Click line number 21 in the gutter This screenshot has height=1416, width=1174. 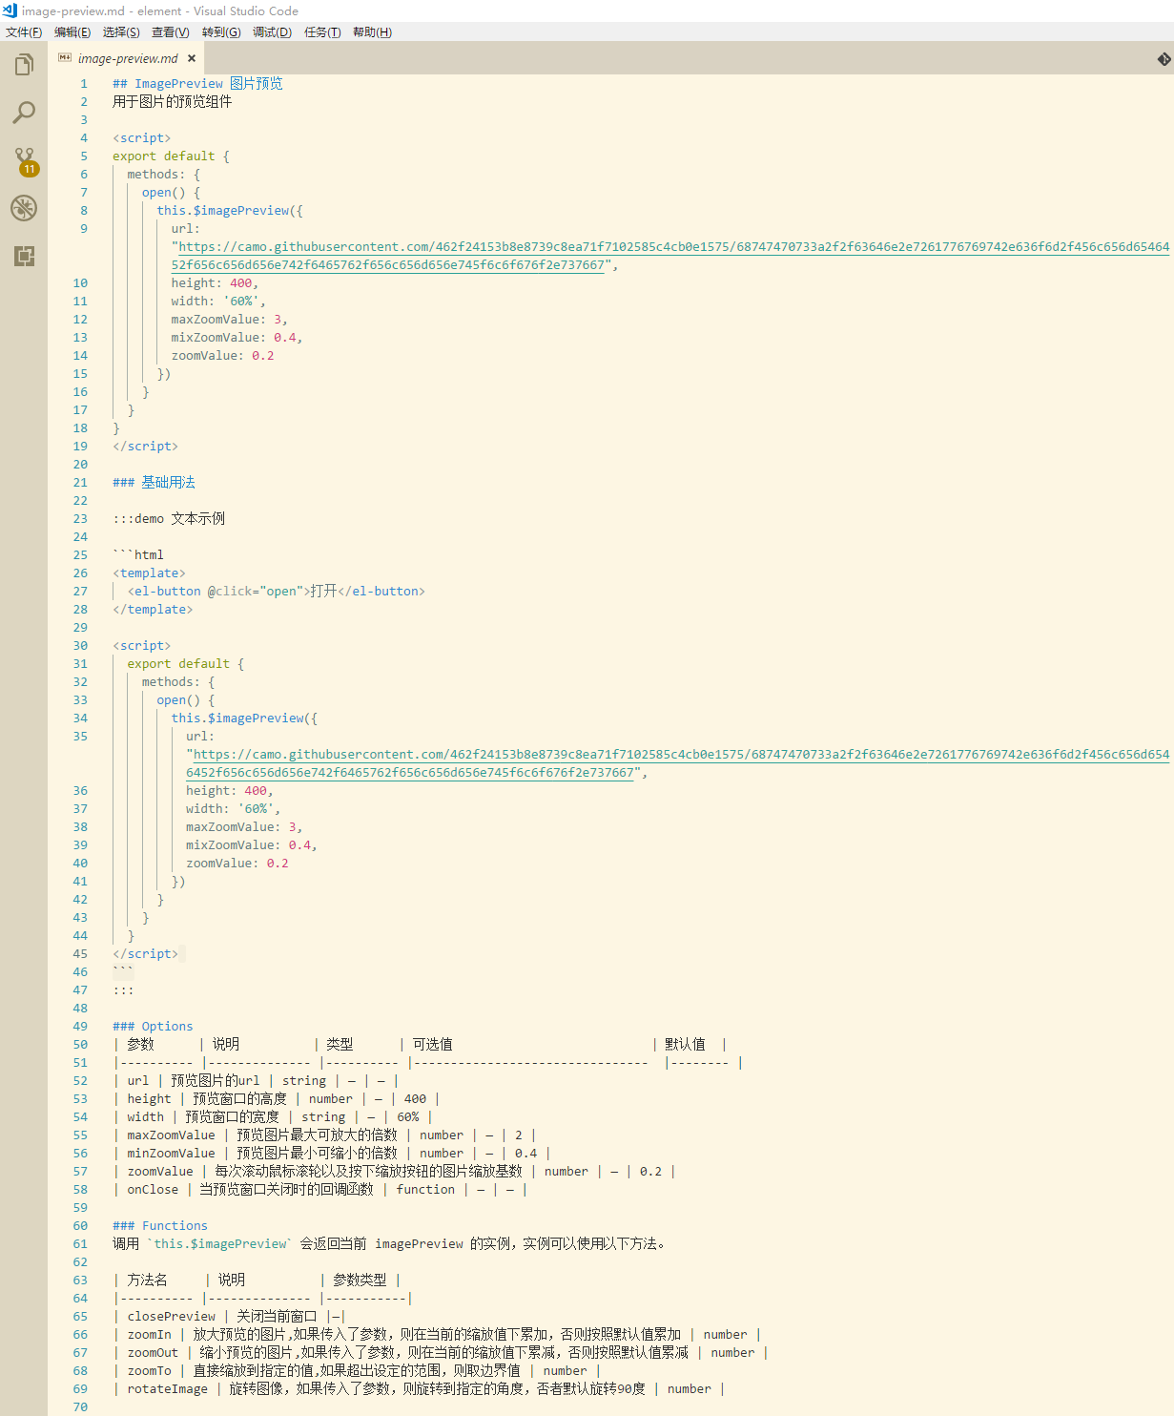tap(80, 483)
